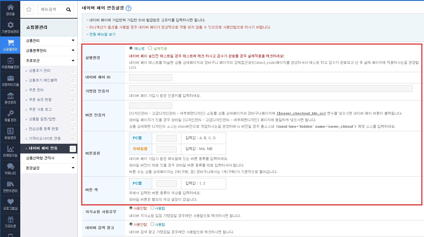
Task: Open 커뮤니티 chat bubbles icon
Action: (10, 167)
